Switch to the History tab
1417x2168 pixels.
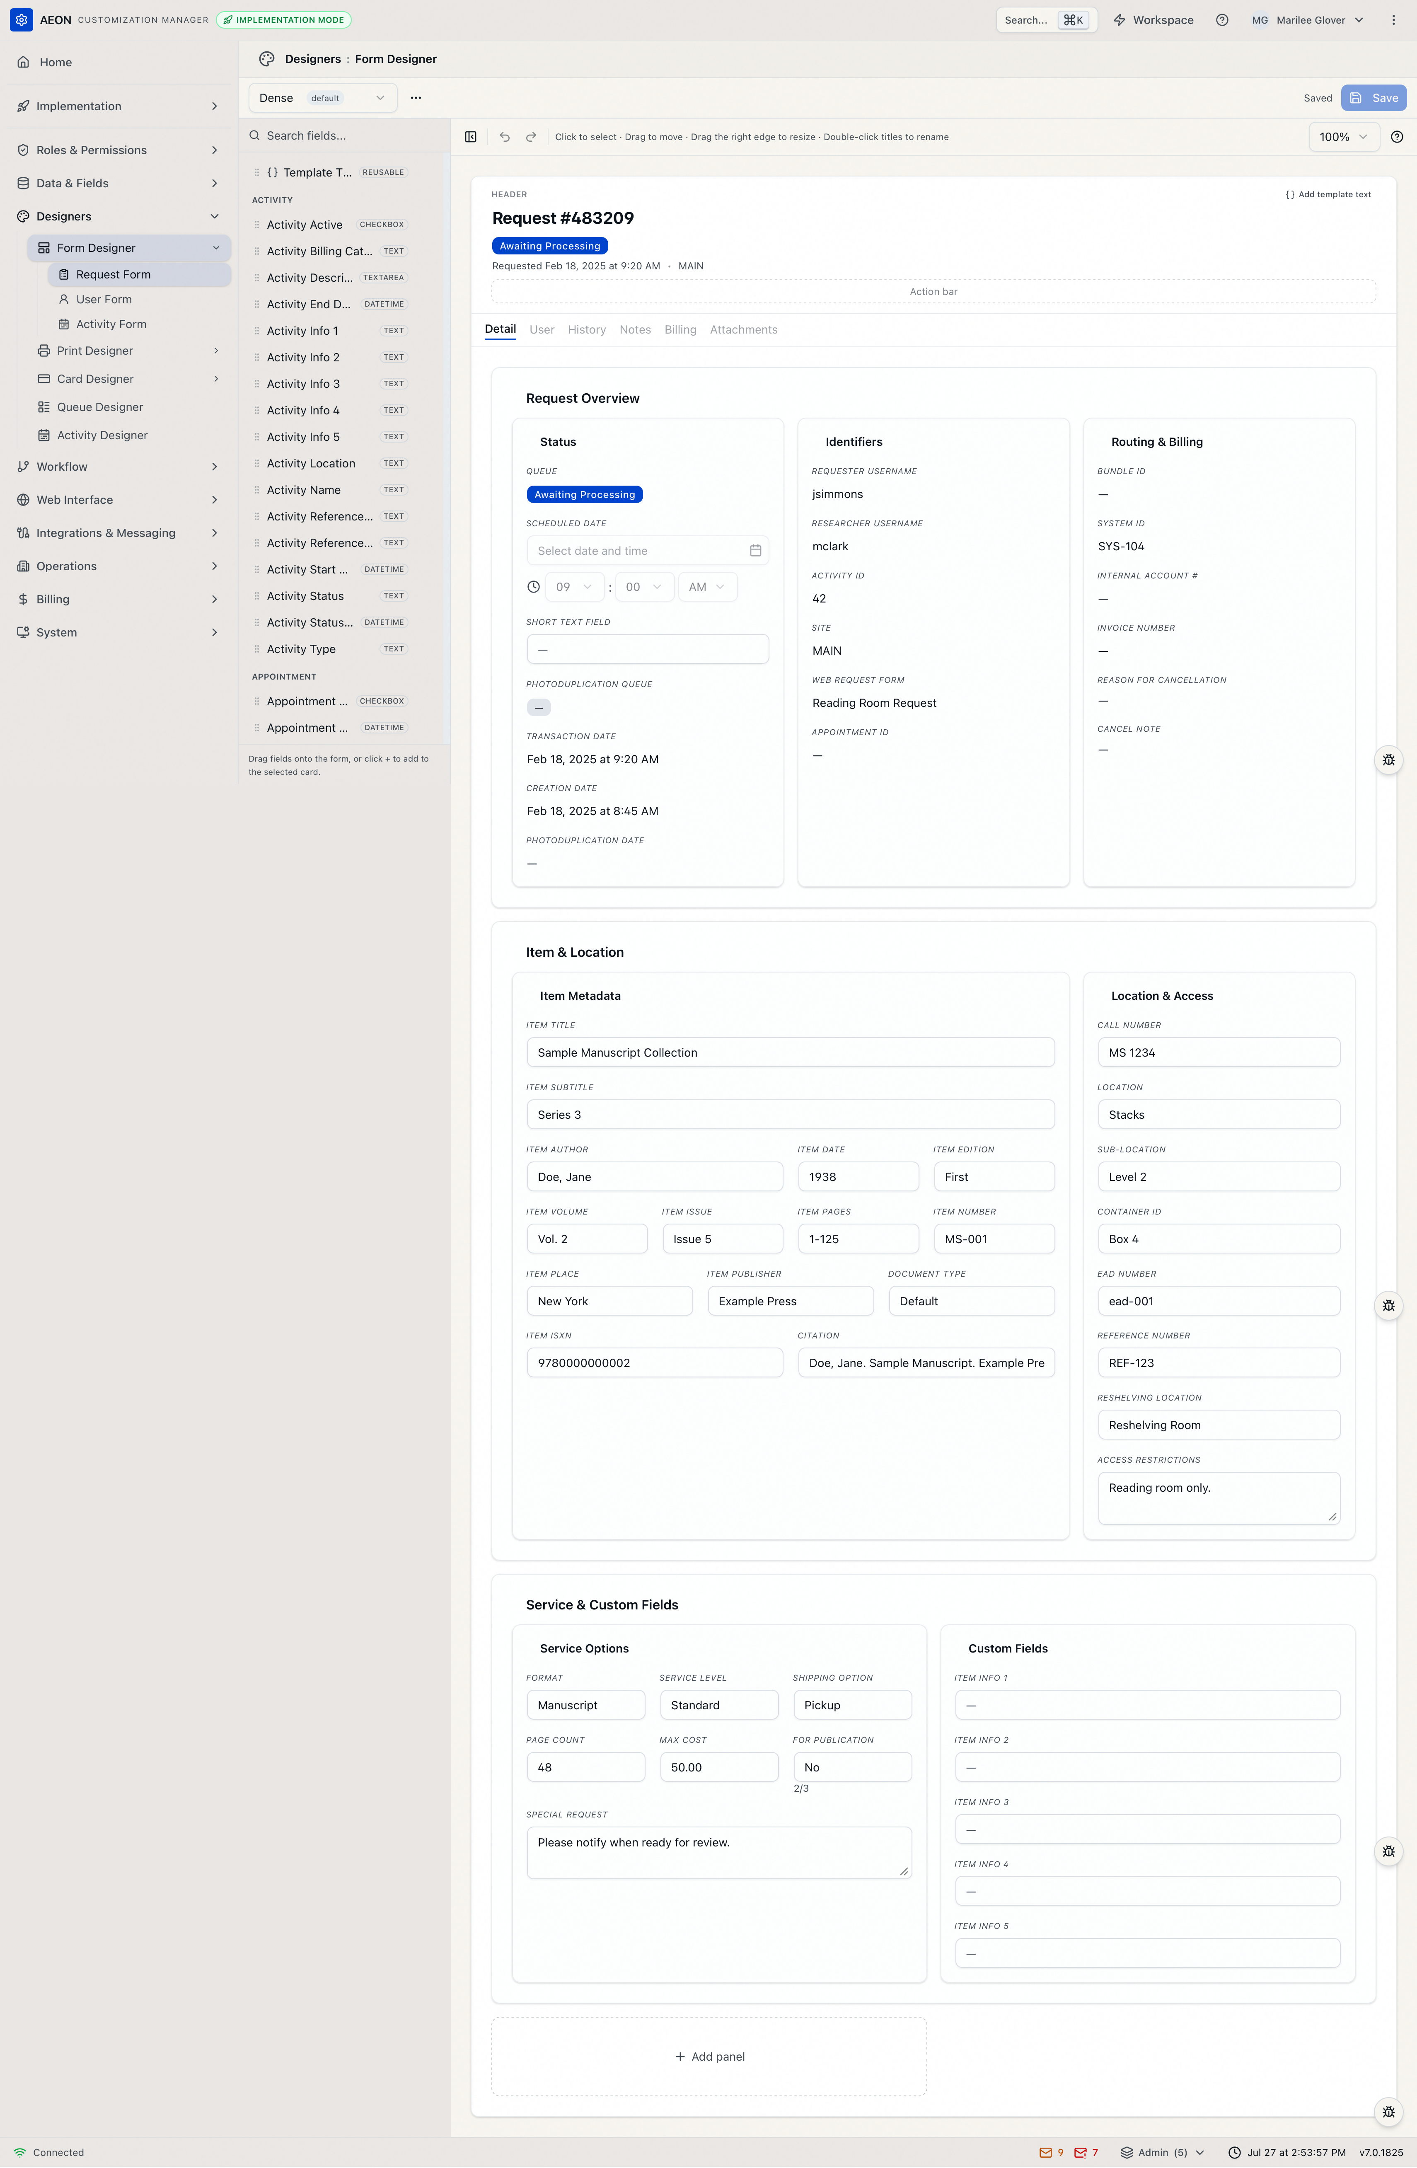(586, 330)
